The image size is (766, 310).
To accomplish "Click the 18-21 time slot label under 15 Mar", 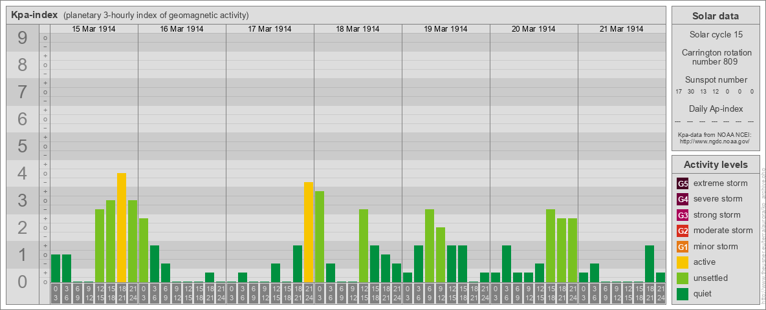I will tap(122, 293).
